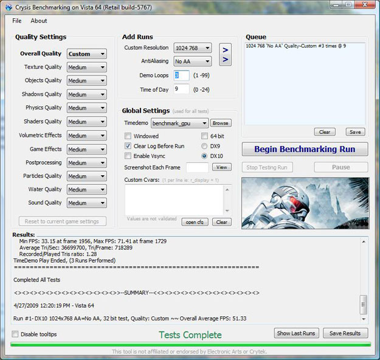
Task: Expand the Objects Quality dropdown
Action: click(x=87, y=80)
